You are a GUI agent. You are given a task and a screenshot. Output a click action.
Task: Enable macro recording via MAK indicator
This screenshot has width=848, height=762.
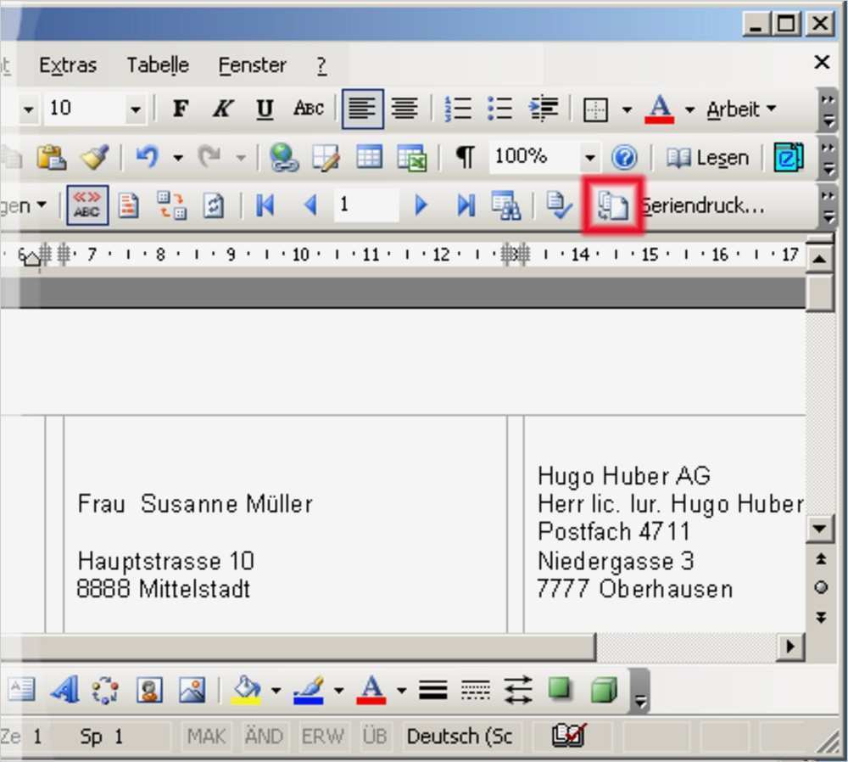pos(205,737)
